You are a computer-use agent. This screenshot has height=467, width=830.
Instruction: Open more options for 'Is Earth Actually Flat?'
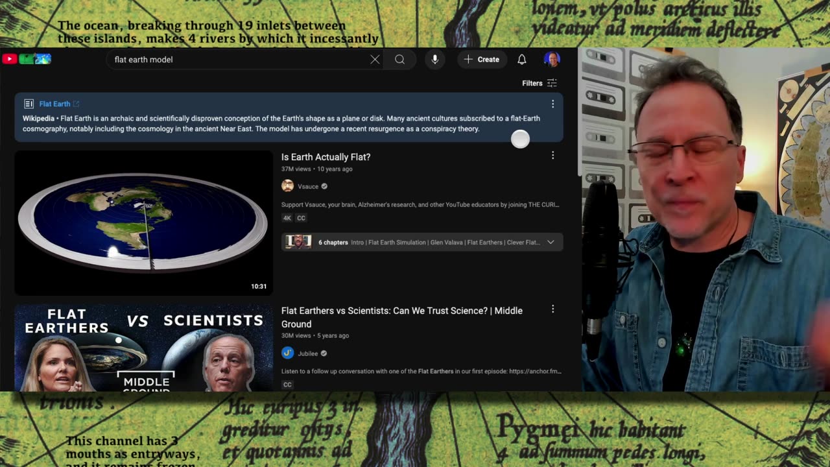point(552,156)
